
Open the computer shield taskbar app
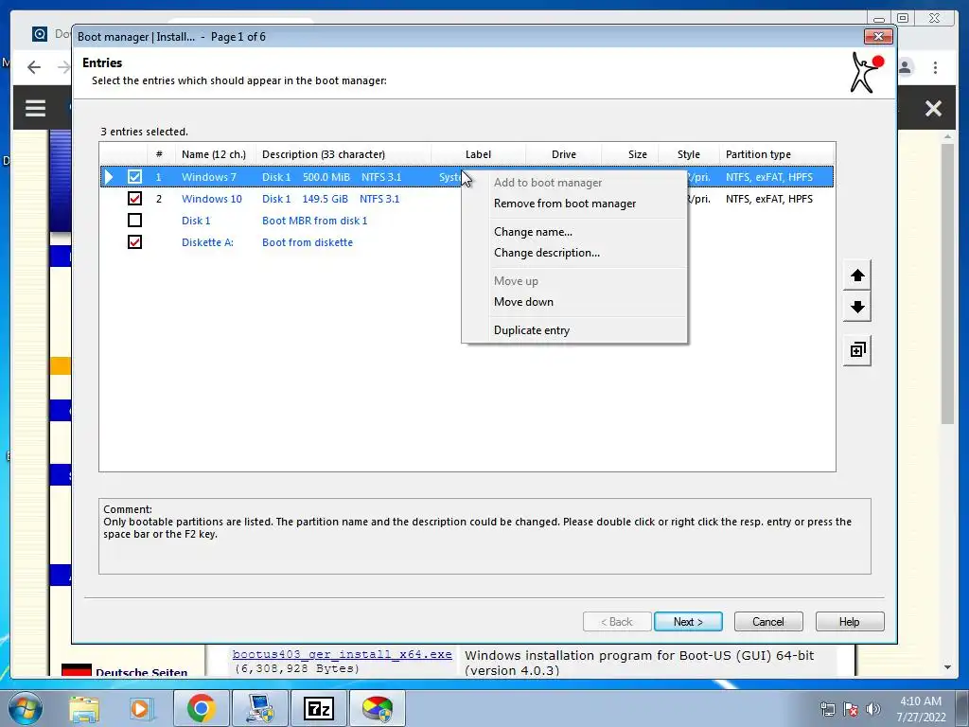click(x=259, y=708)
